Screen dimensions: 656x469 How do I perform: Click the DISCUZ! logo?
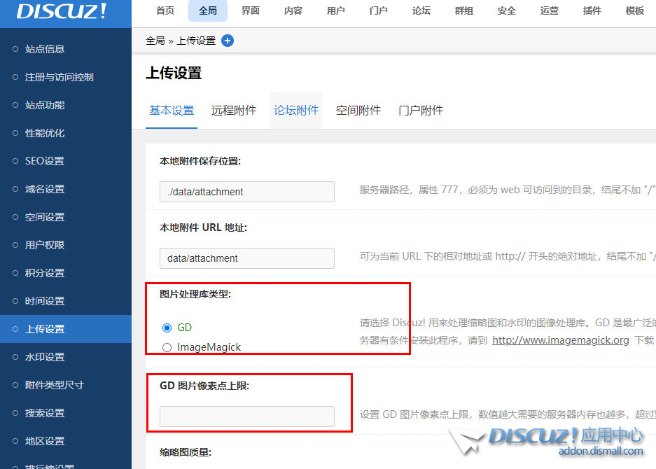[x=62, y=11]
